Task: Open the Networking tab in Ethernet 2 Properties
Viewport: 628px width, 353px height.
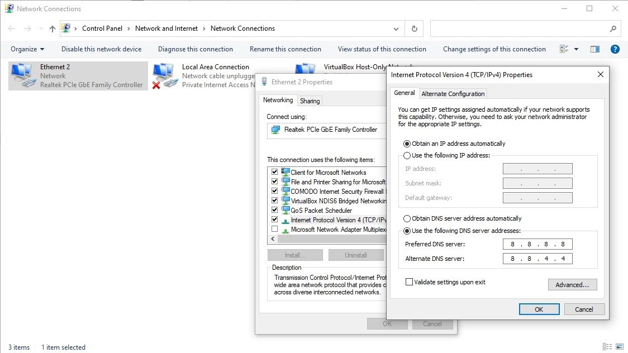Action: 278,100
